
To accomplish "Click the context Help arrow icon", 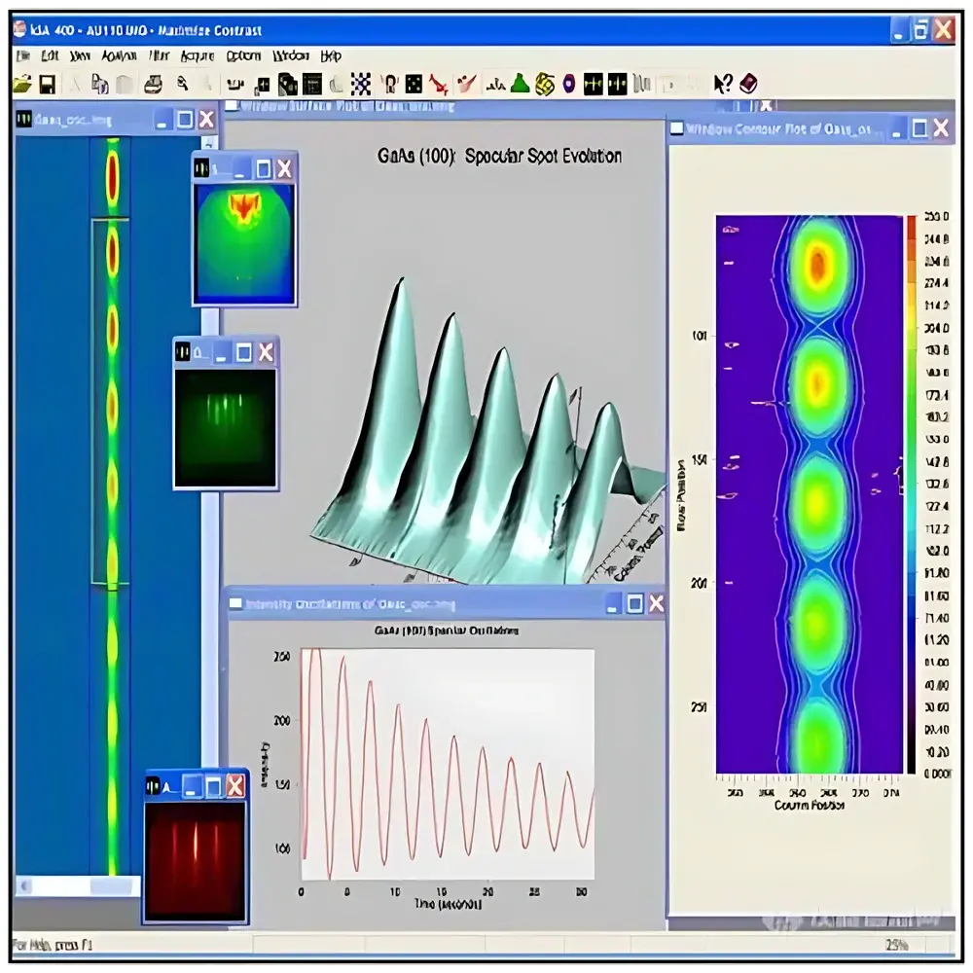I will tap(721, 83).
